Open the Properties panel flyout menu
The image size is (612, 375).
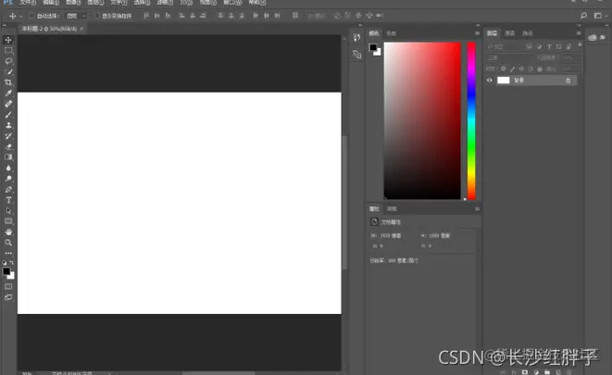[477, 208]
